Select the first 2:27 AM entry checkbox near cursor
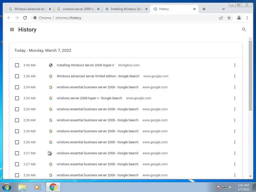 pyautogui.click(x=17, y=153)
